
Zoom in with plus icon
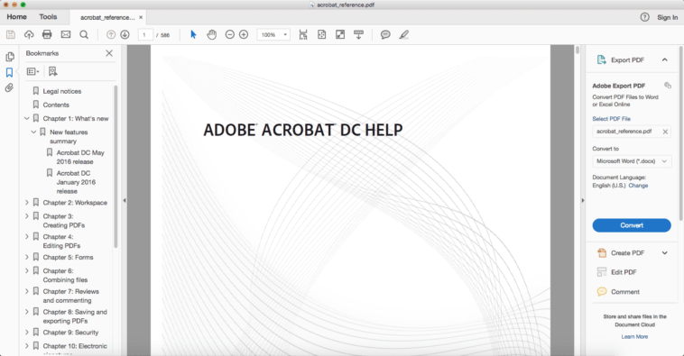click(244, 34)
